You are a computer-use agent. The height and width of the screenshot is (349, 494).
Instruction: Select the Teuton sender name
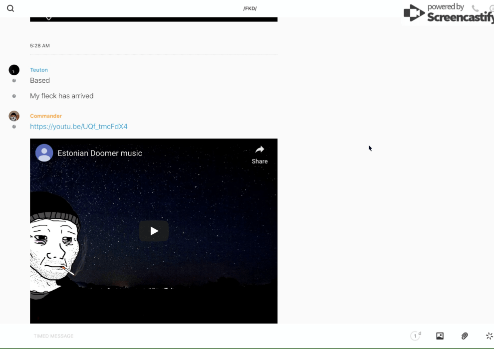pyautogui.click(x=39, y=70)
